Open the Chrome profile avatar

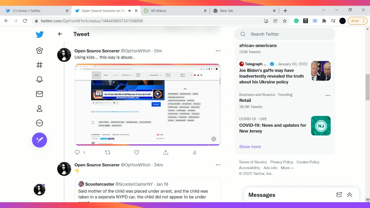[x=343, y=21]
